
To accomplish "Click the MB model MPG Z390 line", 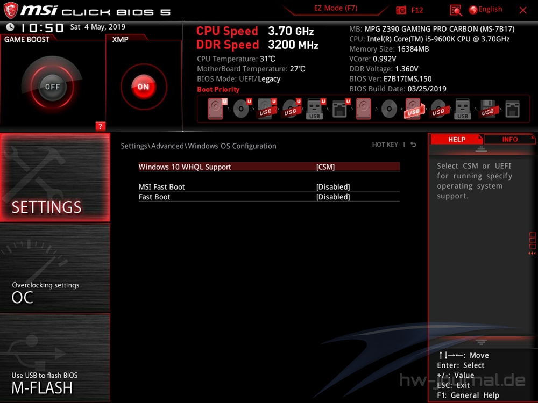I will point(432,29).
